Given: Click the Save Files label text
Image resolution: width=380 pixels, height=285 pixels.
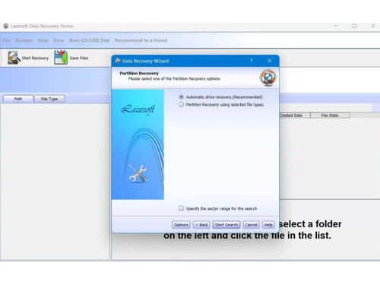Looking at the screenshot, I should coord(79,58).
